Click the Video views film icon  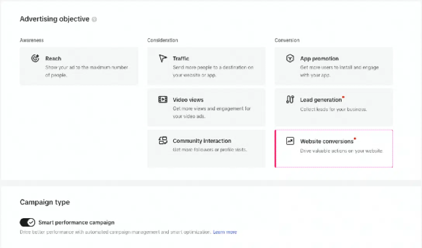(163, 100)
